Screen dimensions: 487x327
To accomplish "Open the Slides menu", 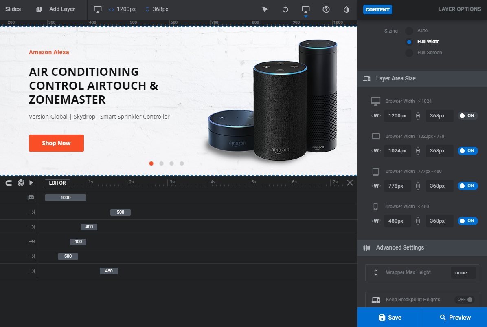I will click(x=13, y=9).
